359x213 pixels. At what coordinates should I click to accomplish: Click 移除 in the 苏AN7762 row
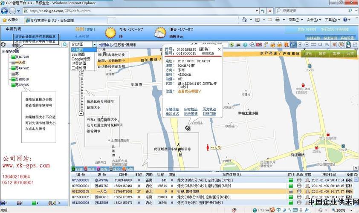(349, 186)
